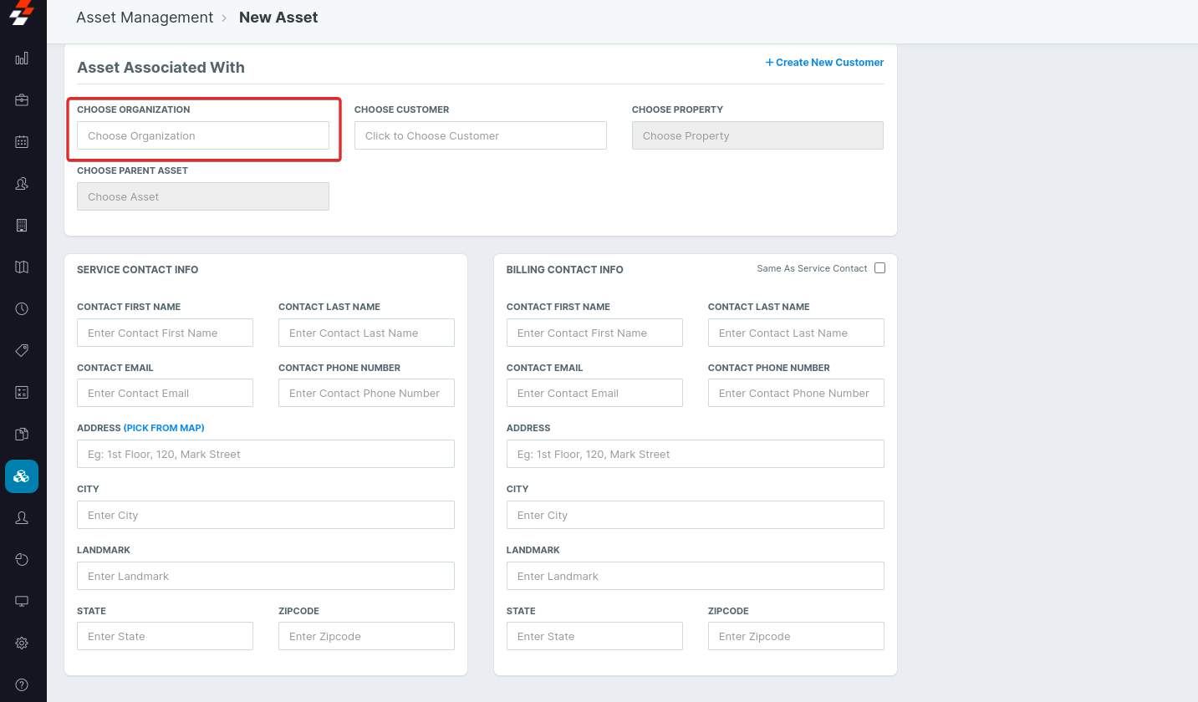Click the building icon in sidebar
The height and width of the screenshot is (702, 1198).
(22, 226)
